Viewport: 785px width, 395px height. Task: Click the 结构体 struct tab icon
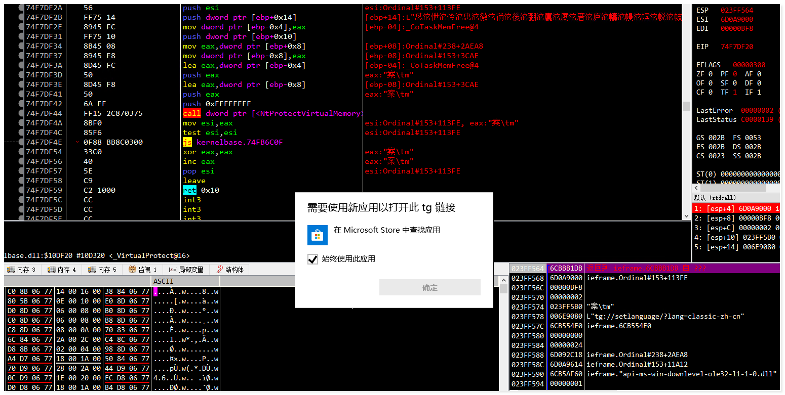(220, 270)
